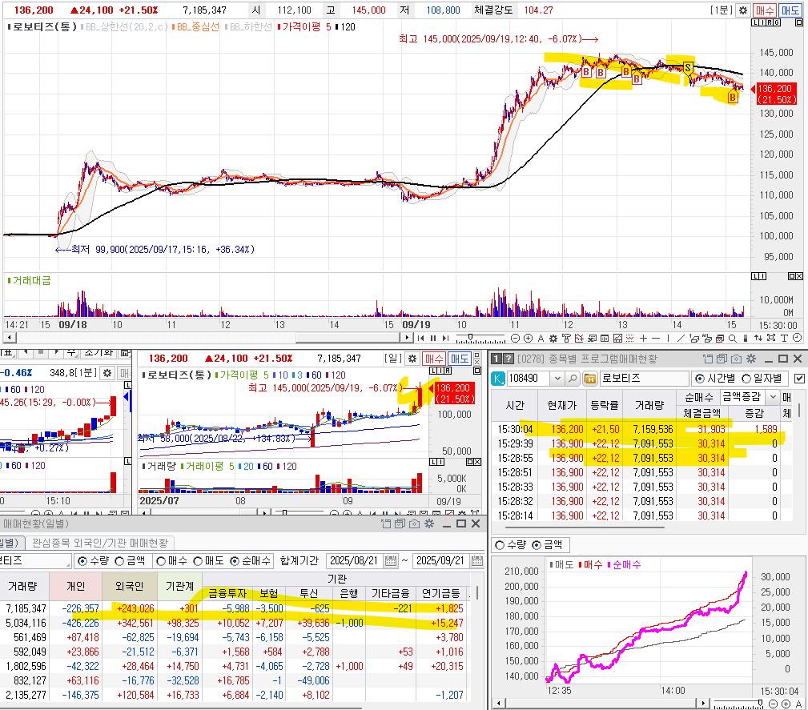Select the diagonal trend line tool
The height and width of the screenshot is (710, 808).
(681, 338)
